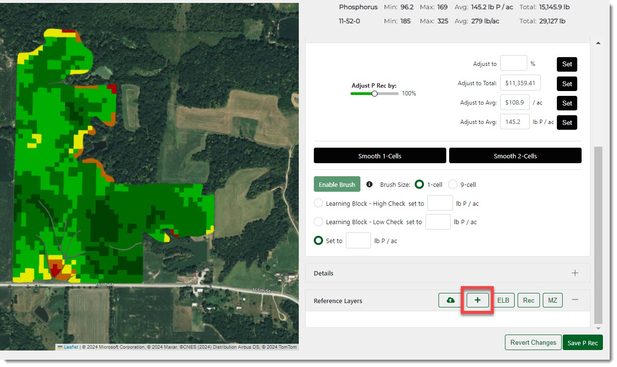The width and height of the screenshot is (617, 367).
Task: Add Rec reference layer
Action: 528,300
